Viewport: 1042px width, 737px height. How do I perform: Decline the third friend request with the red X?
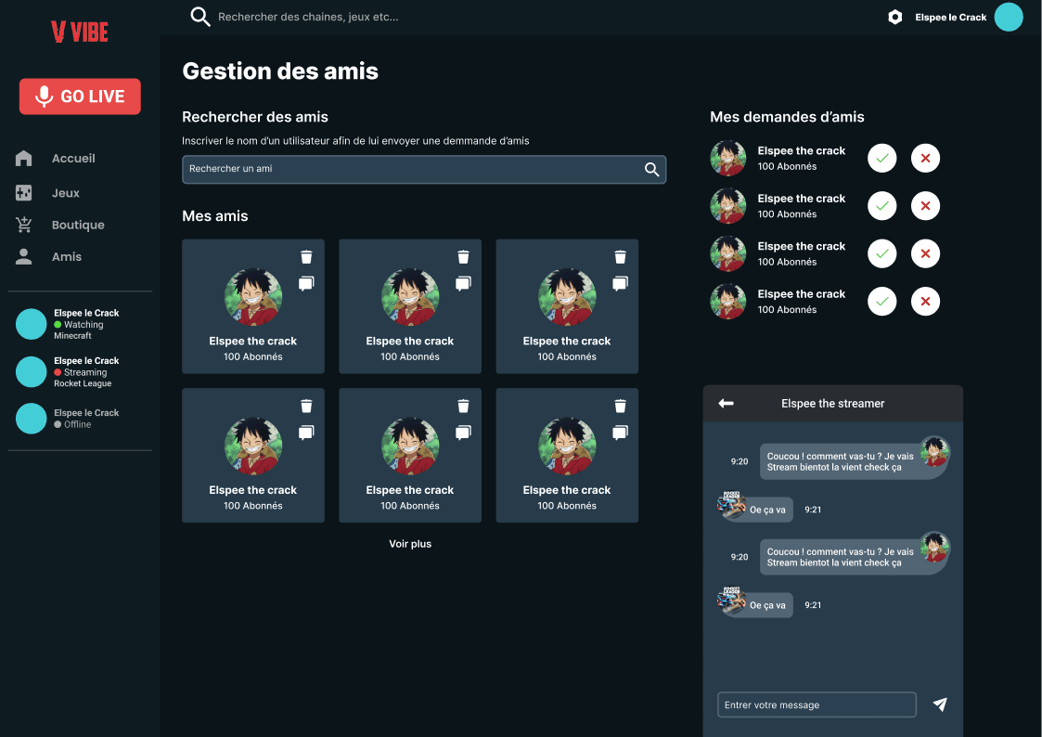click(x=925, y=253)
